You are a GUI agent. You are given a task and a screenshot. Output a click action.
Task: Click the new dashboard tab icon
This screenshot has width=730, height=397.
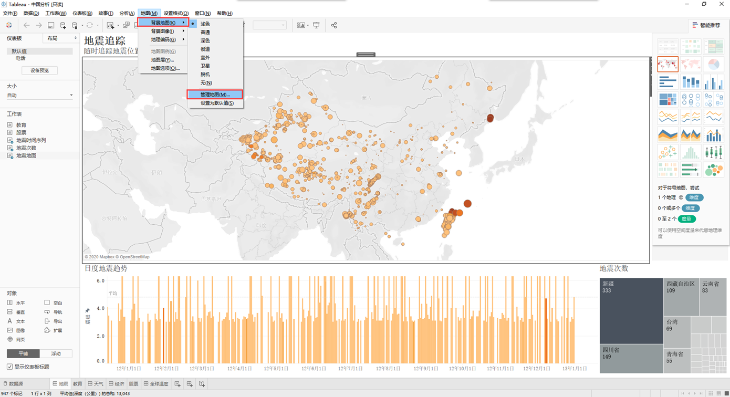[x=190, y=384]
